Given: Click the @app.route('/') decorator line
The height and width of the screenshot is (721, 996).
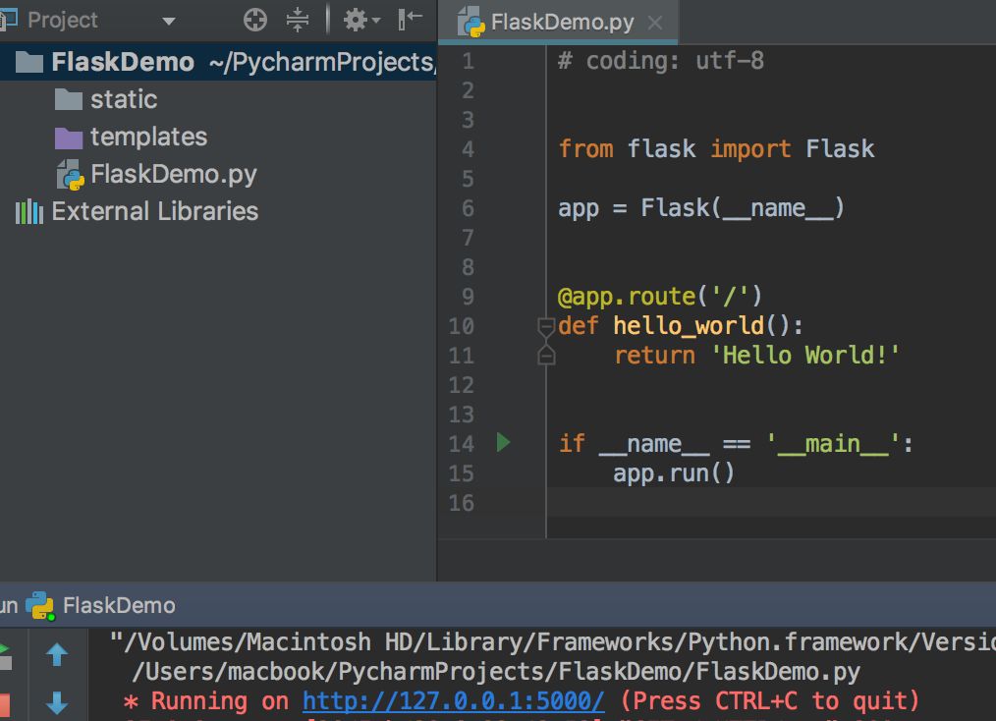Looking at the screenshot, I should coord(659,296).
